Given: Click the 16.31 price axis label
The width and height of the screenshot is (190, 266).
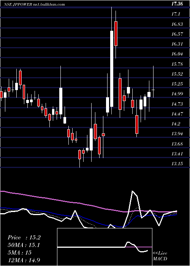Looking at the screenshot, I should tap(177, 44).
